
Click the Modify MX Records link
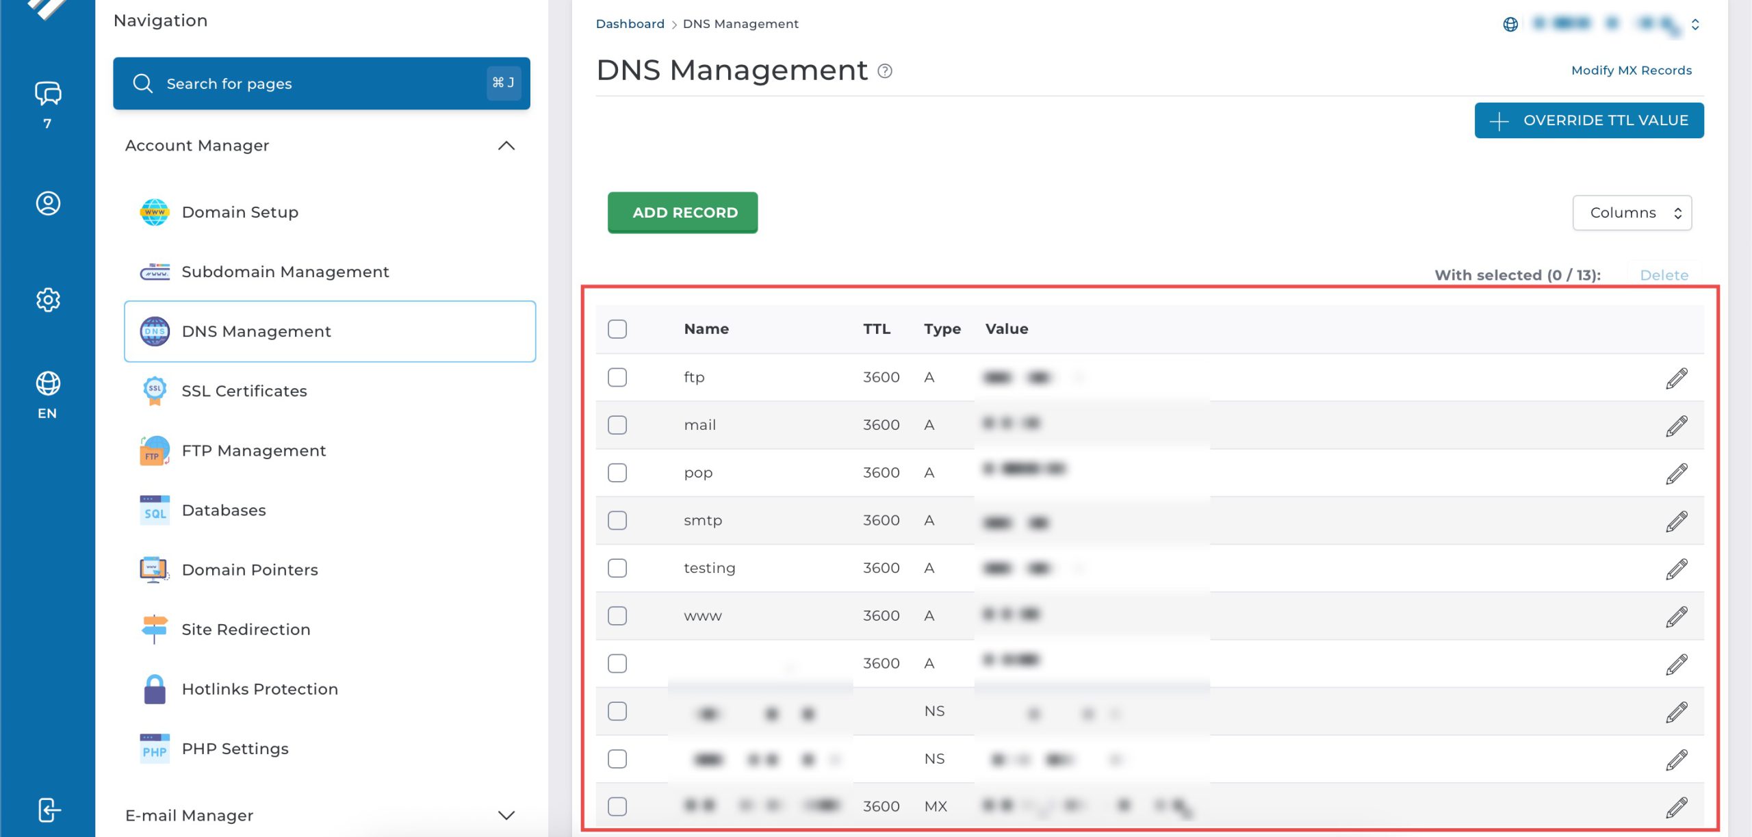1631,70
